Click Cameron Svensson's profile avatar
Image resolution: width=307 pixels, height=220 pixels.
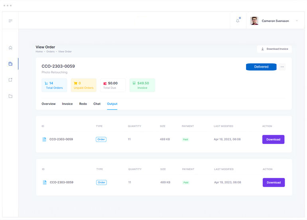[254, 21]
